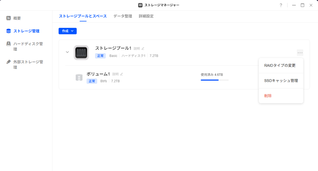Click the ストレージプール1 NAS device icon
This screenshot has height=171, width=318.
[81, 53]
